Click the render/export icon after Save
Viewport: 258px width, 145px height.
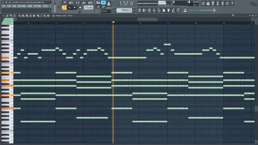click(213, 4)
